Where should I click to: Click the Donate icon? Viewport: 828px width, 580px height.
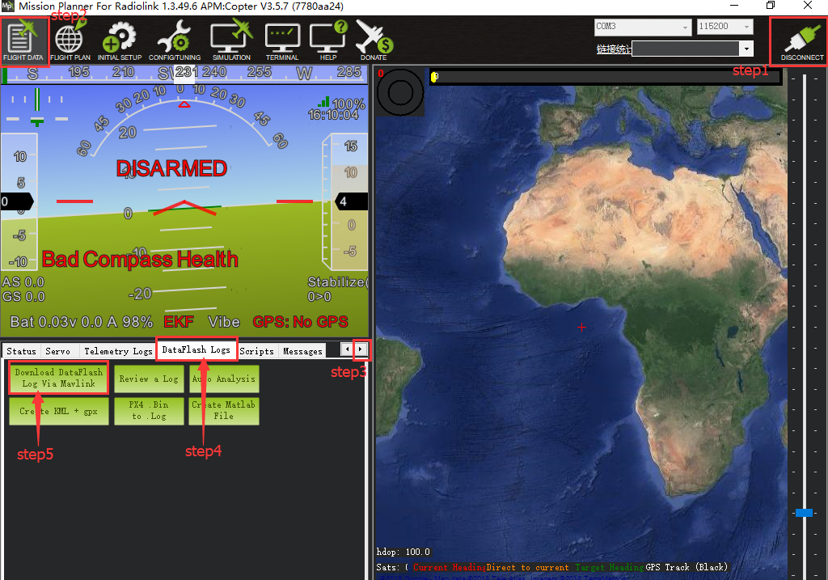coord(374,40)
